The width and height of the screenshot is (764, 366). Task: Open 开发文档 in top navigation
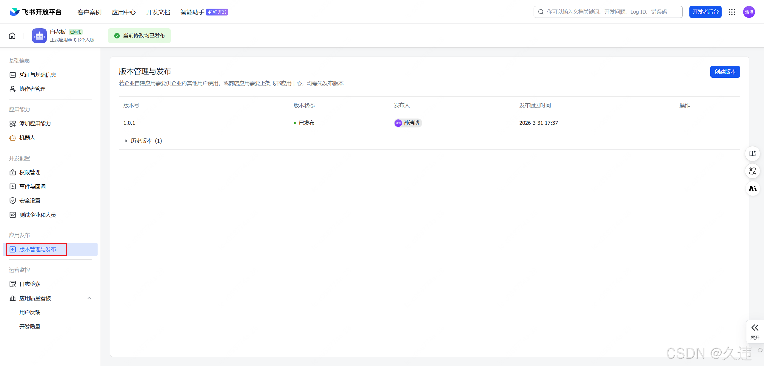[x=158, y=12]
